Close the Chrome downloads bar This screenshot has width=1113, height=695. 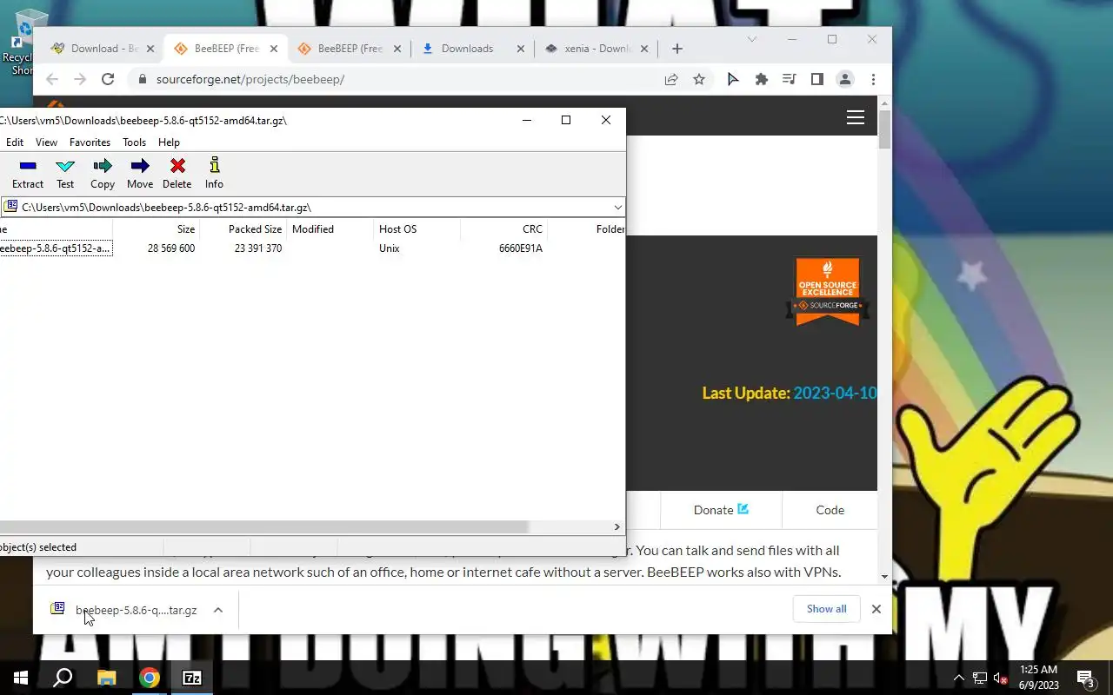[x=876, y=609]
